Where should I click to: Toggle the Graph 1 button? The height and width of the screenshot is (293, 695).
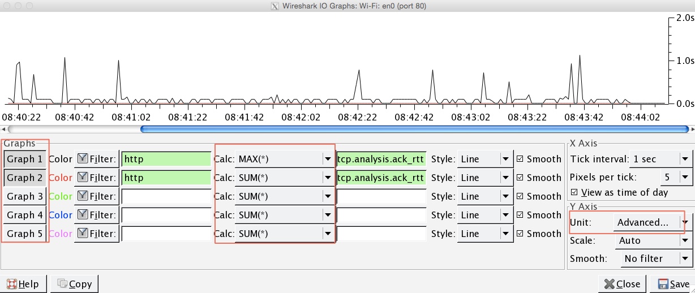pos(25,160)
